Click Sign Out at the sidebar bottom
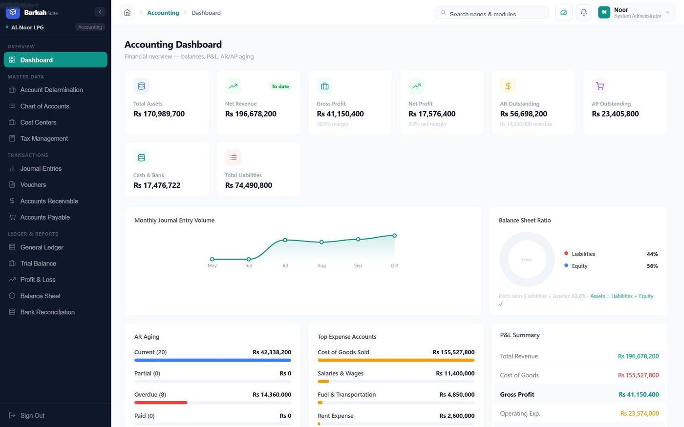Screen dimensions: 684x427 click(x=55, y=415)
